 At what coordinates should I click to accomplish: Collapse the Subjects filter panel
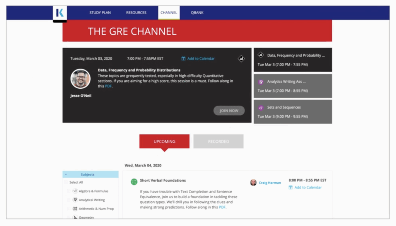[x=66, y=174]
